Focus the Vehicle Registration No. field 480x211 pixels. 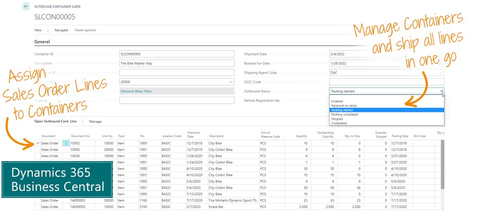(x=387, y=100)
